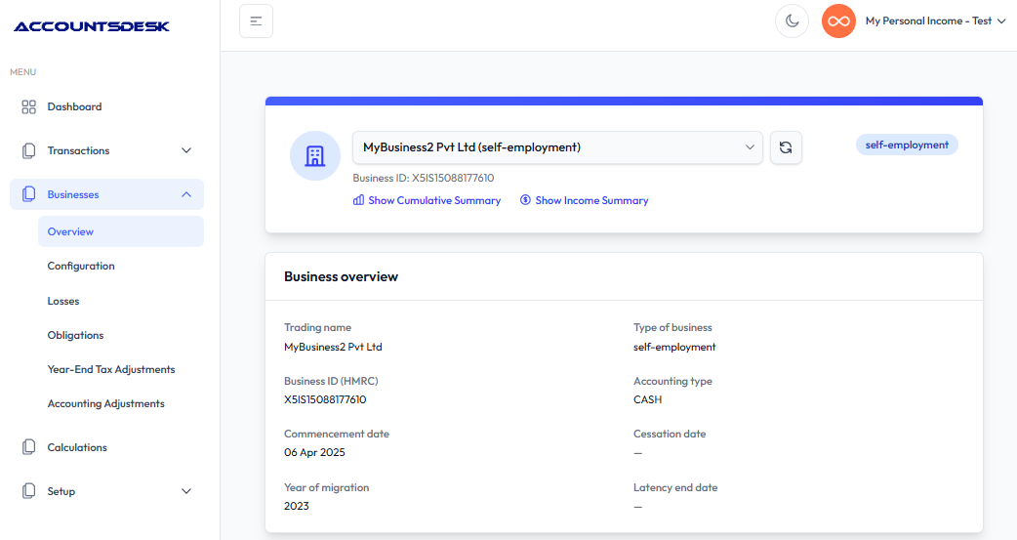1017x540 pixels.
Task: Click the accounting type value CASH
Action: pyautogui.click(x=648, y=399)
